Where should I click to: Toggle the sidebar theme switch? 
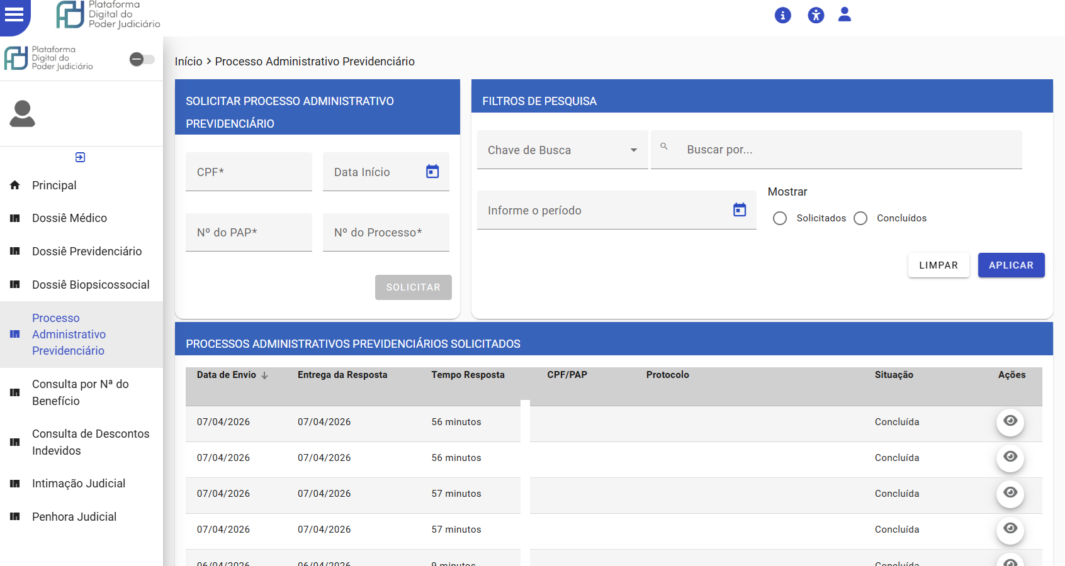pos(142,59)
